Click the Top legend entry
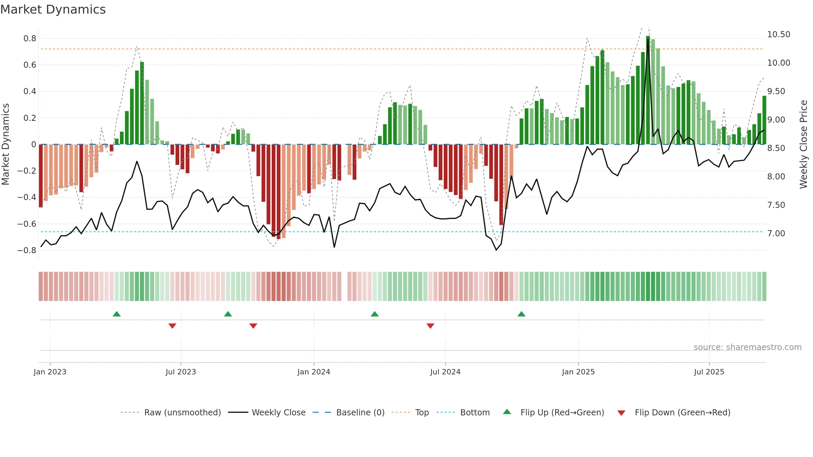The image size is (813, 457). [x=410, y=412]
